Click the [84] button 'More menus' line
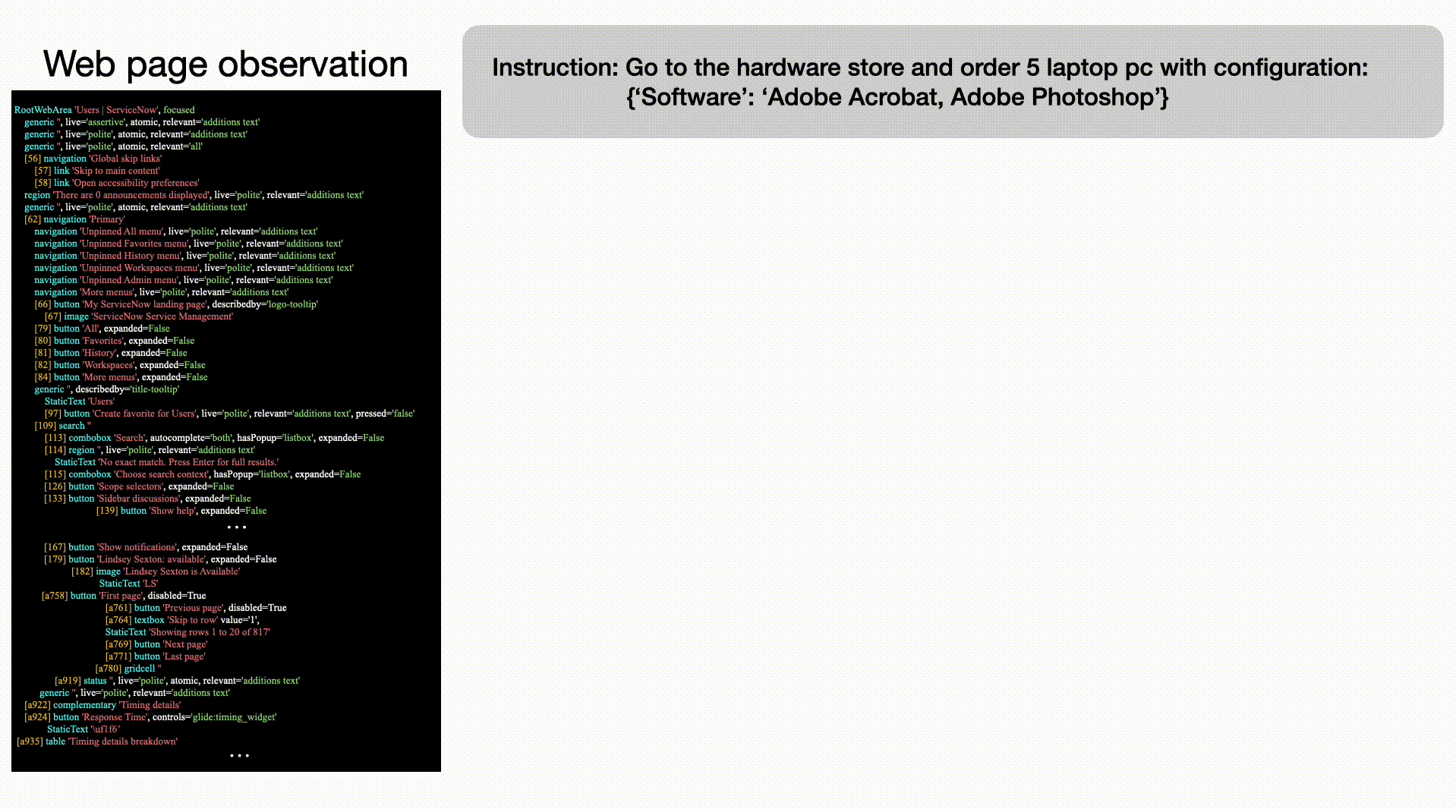Screen dimensions: 1456x809 121,377
